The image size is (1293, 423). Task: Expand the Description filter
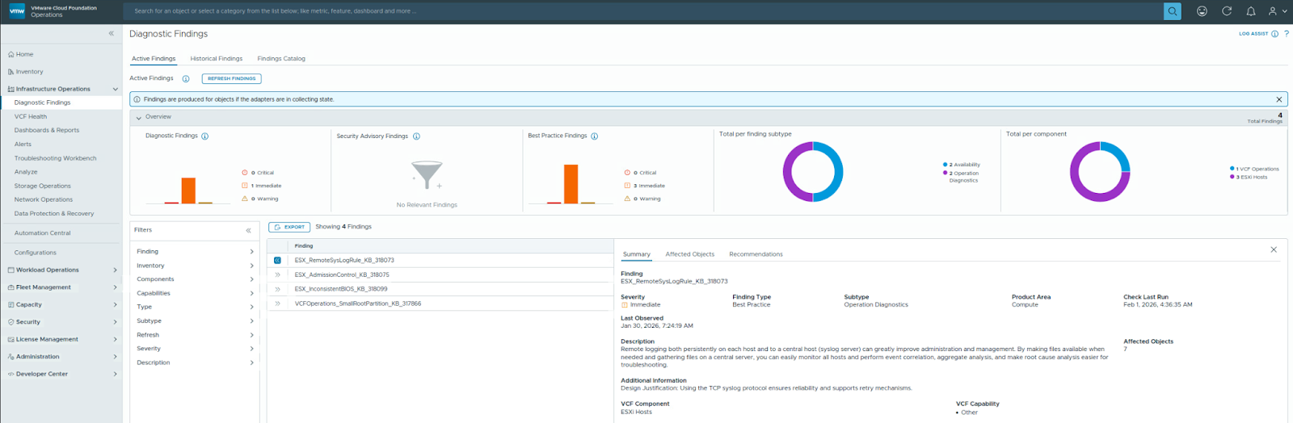click(252, 362)
